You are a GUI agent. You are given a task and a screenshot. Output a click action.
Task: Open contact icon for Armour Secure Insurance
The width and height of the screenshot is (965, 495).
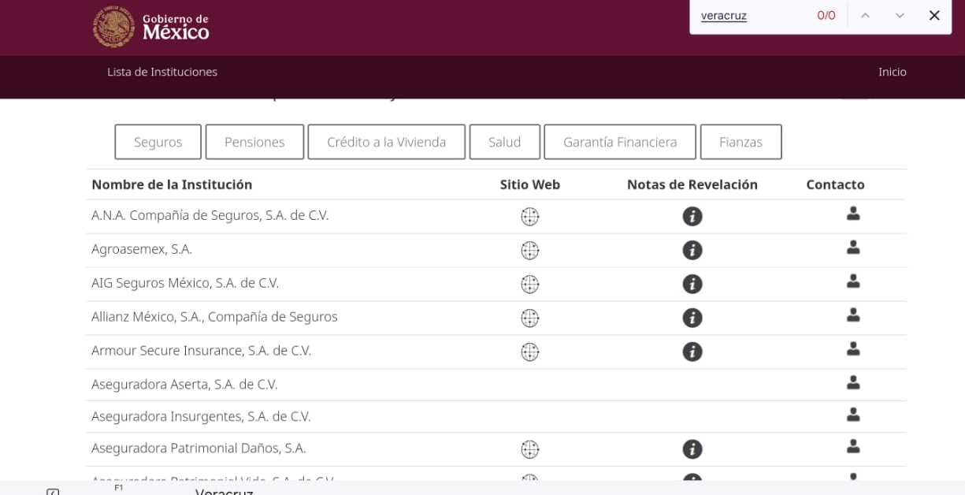tap(853, 349)
